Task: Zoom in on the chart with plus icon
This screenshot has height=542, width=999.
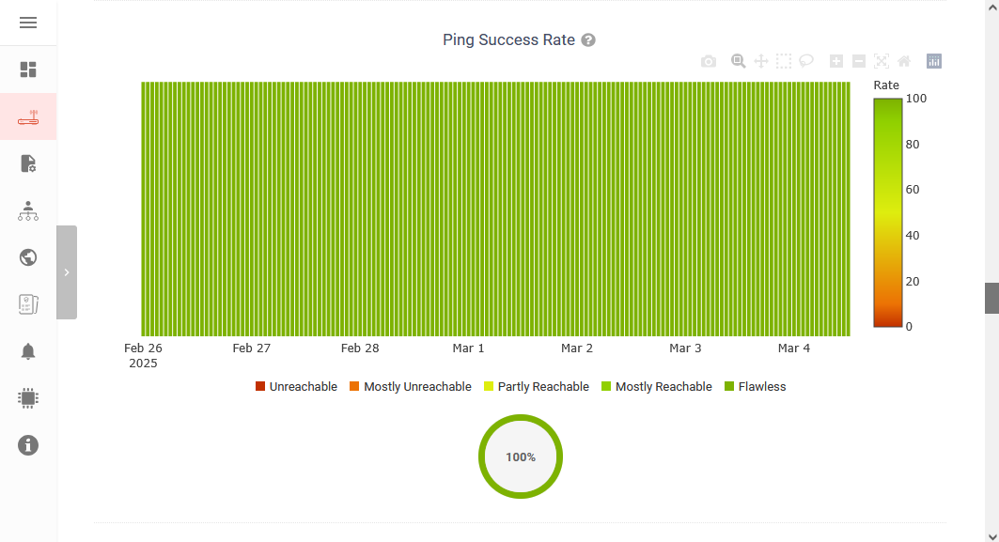Action: (836, 62)
